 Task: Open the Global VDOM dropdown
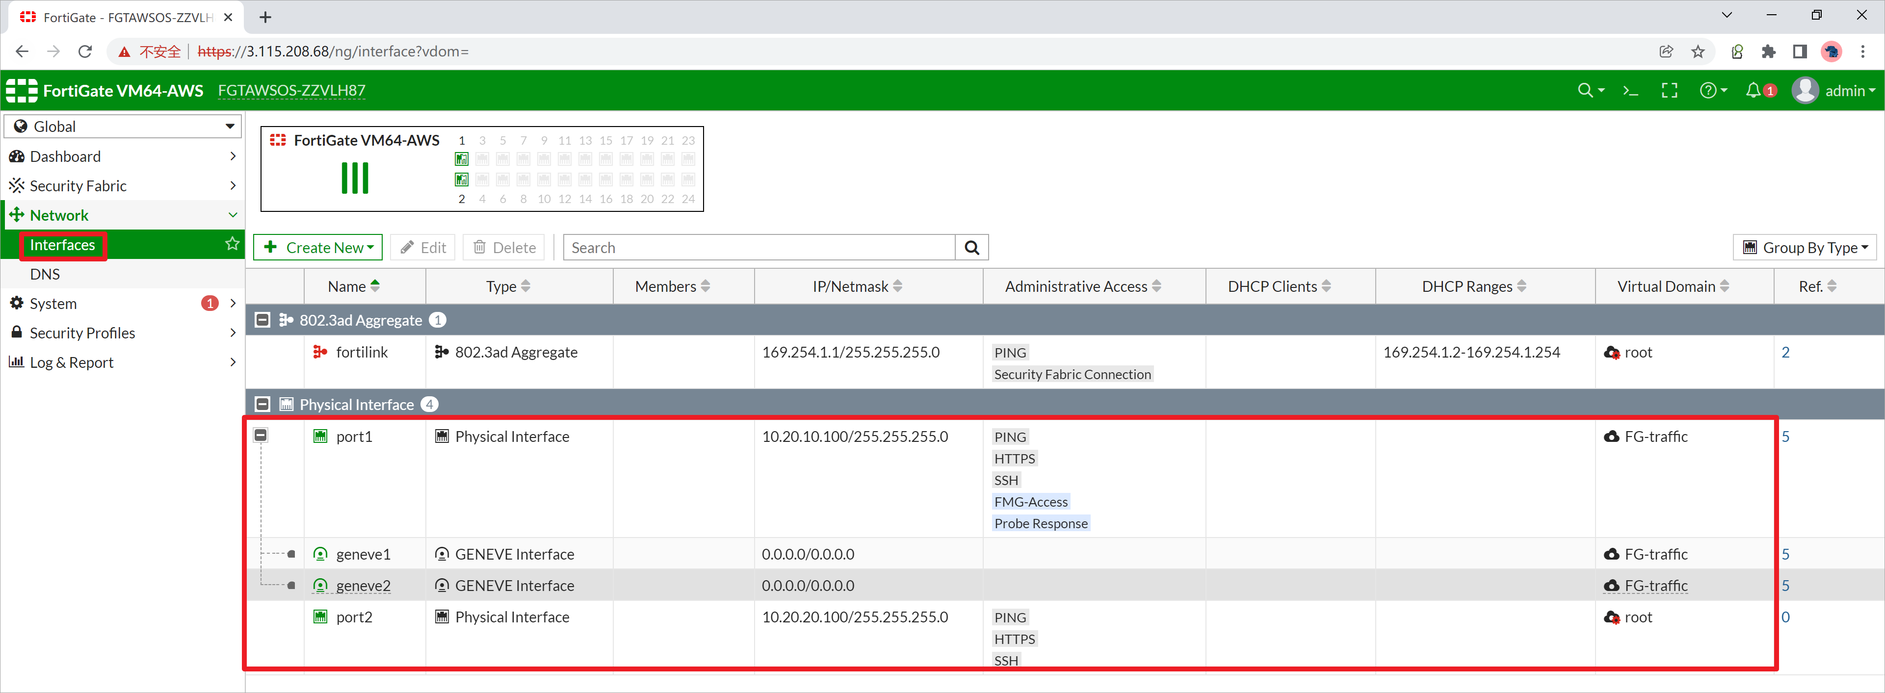(123, 127)
